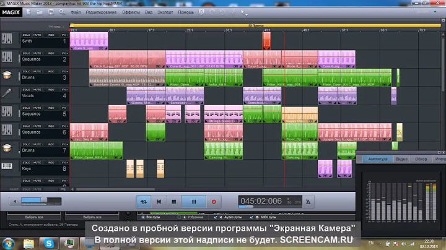Image resolution: width=446 pixels, height=250 pixels.
Task: Switch to the Обзор tab
Action: coord(421,159)
